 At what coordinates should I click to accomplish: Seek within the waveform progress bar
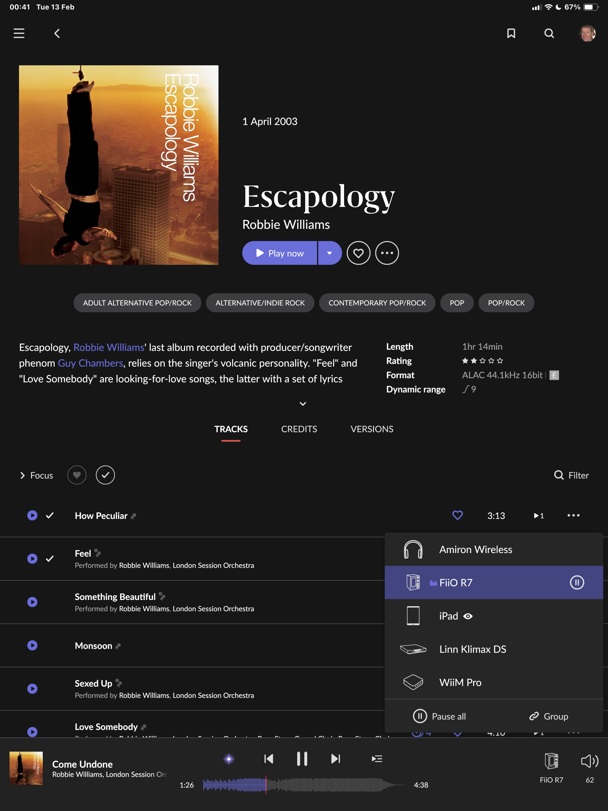point(304,785)
